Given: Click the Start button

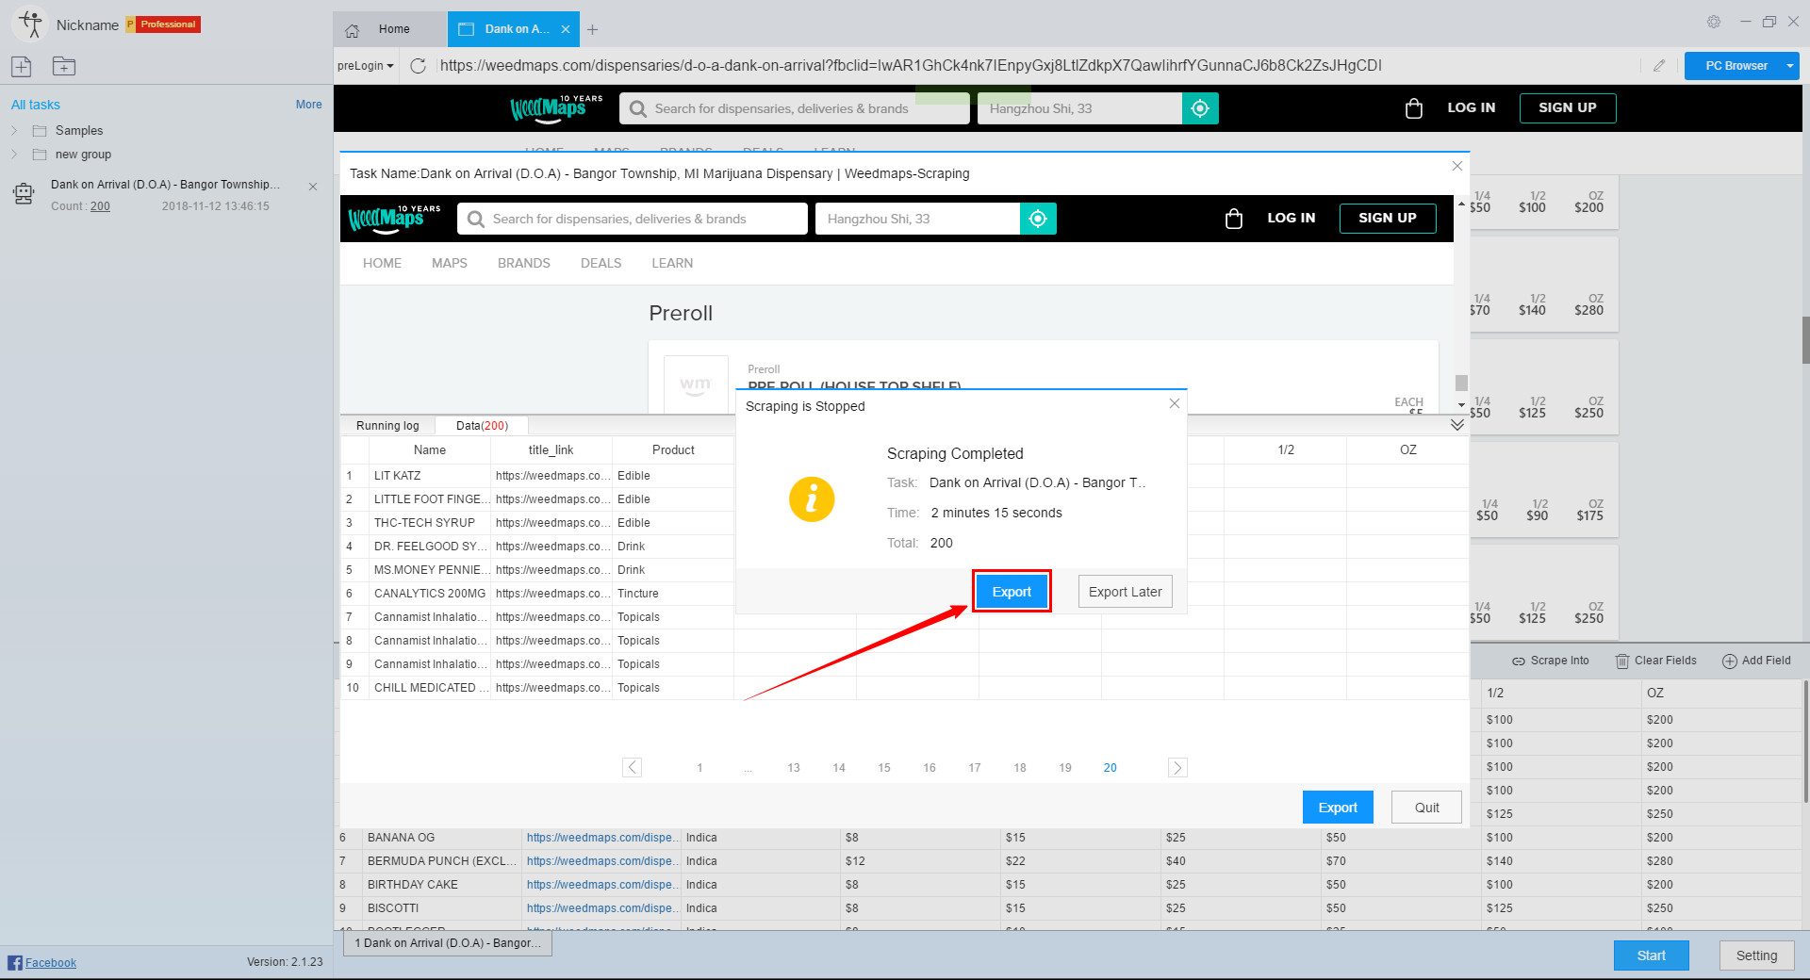Looking at the screenshot, I should tap(1651, 955).
